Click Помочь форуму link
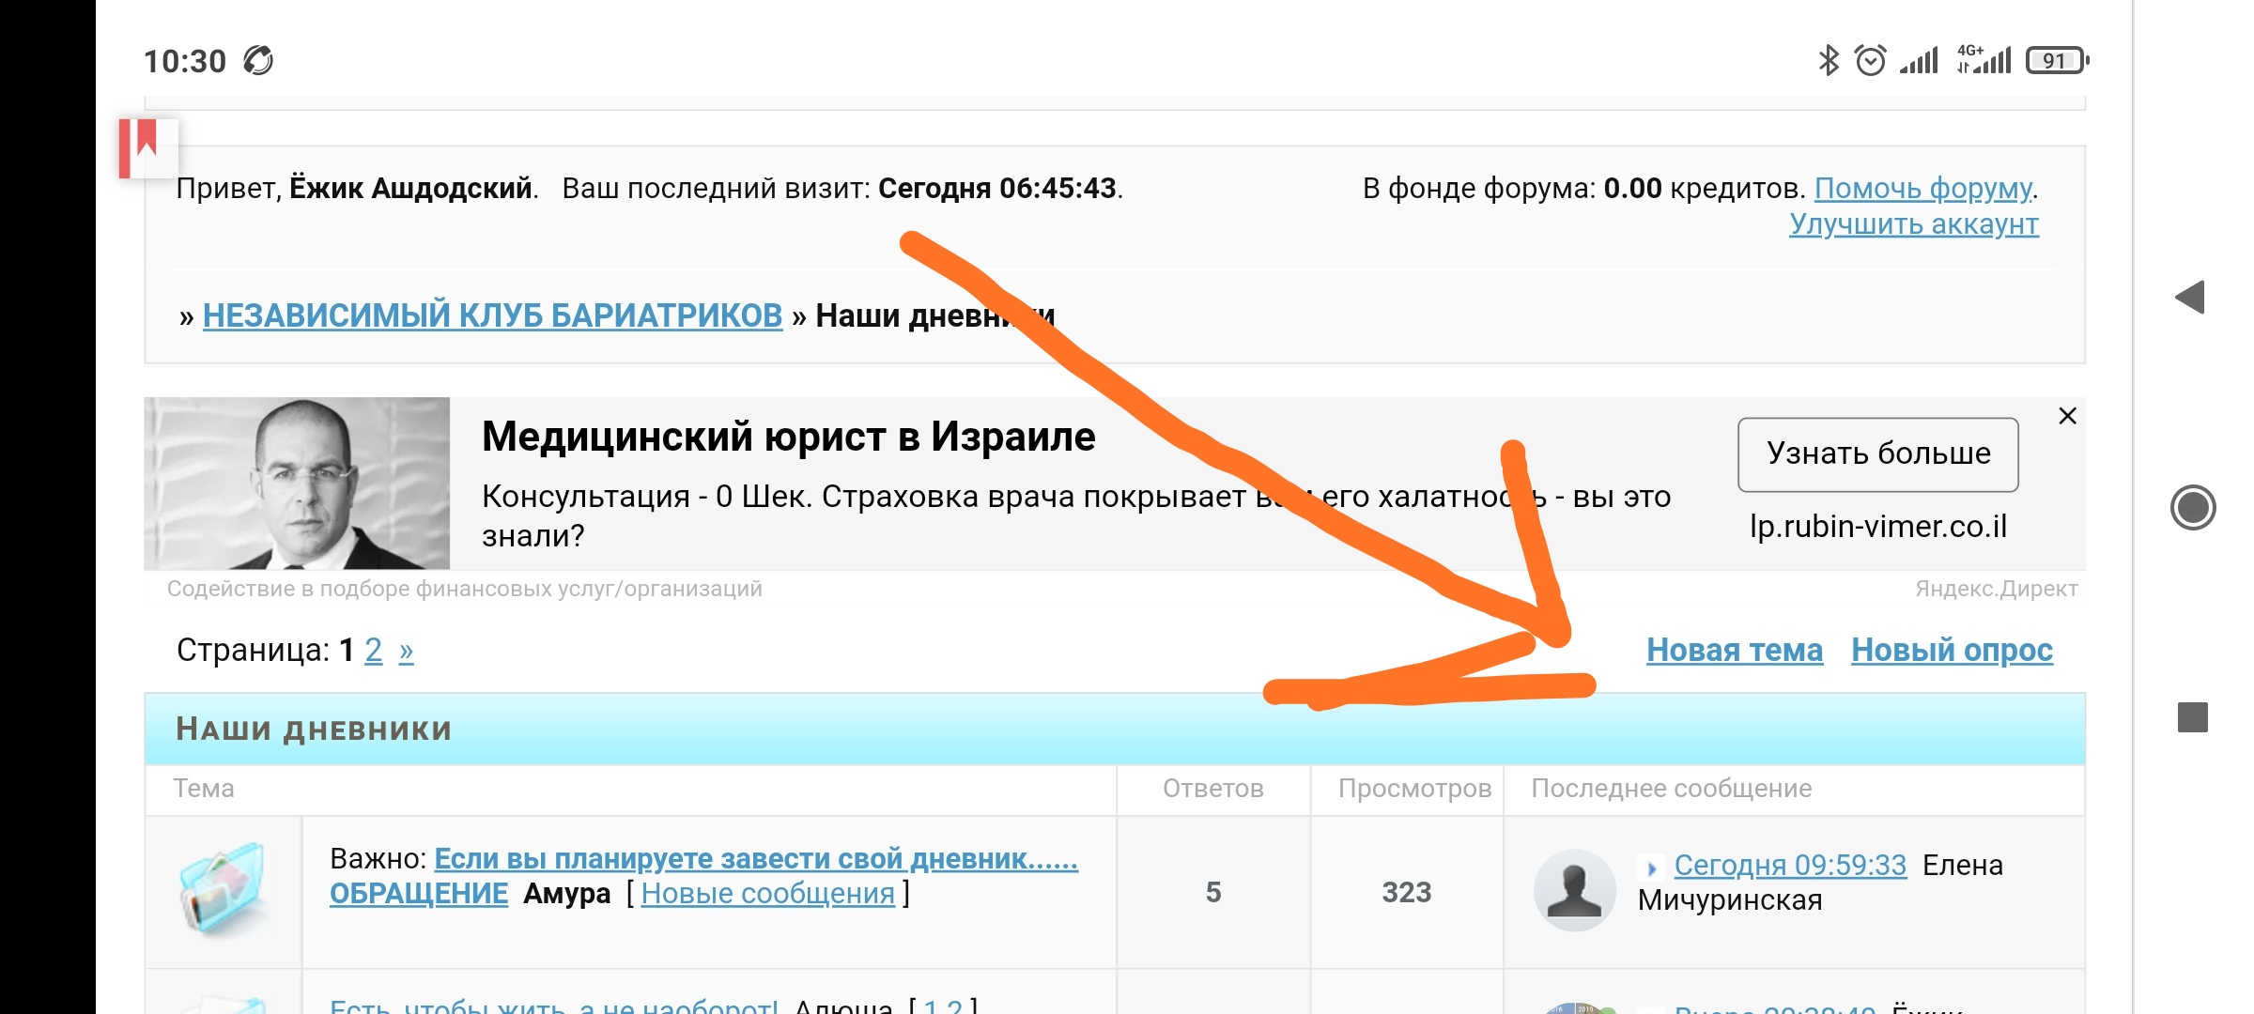This screenshot has width=2254, height=1014. [1922, 188]
